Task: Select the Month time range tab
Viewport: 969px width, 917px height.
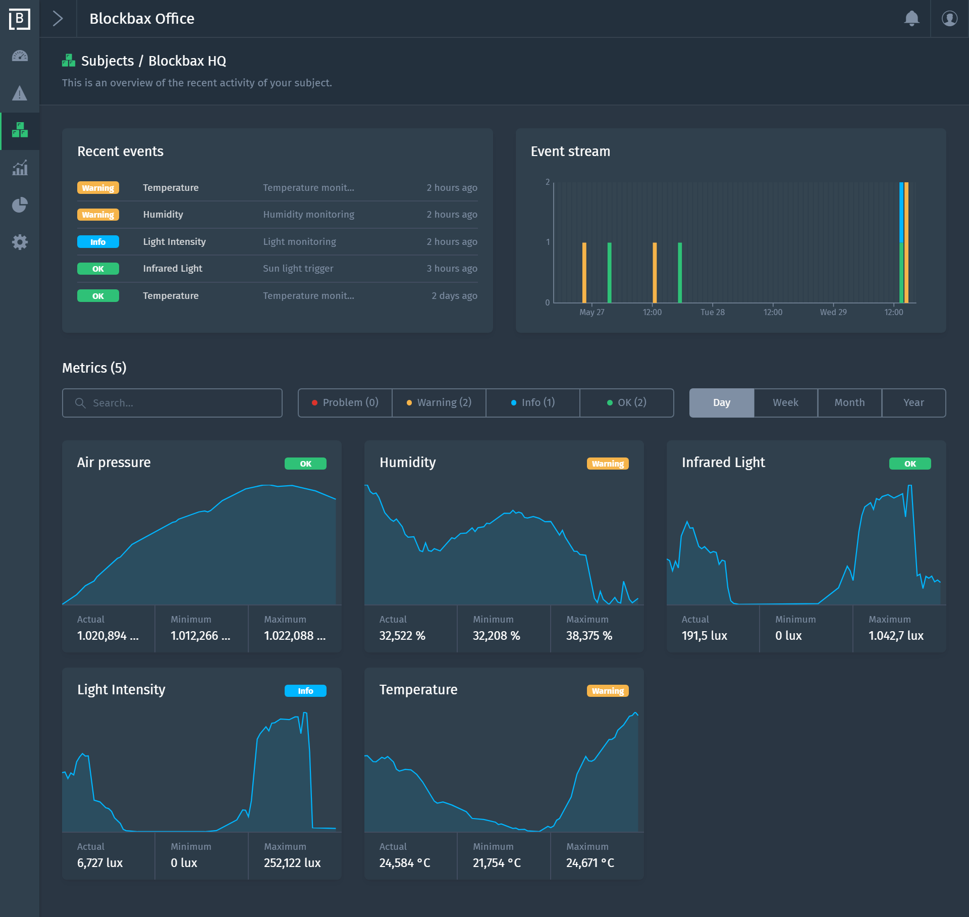Action: coord(849,402)
